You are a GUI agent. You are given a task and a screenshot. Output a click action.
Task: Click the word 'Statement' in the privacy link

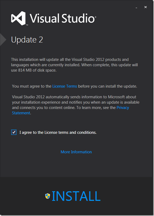coord(21,113)
